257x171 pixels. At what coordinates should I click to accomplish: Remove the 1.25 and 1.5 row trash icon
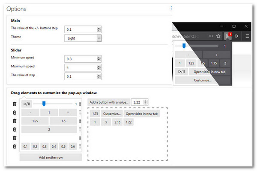click(x=15, y=121)
